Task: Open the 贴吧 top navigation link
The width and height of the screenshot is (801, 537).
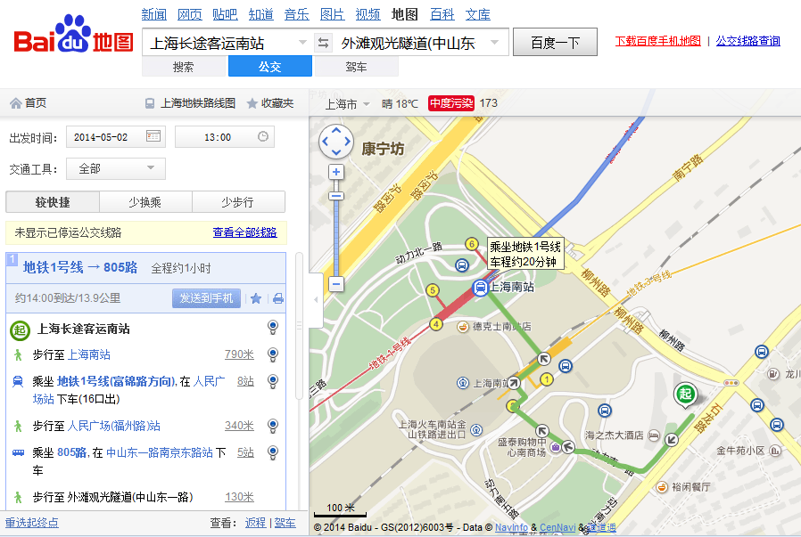Action: [x=226, y=14]
